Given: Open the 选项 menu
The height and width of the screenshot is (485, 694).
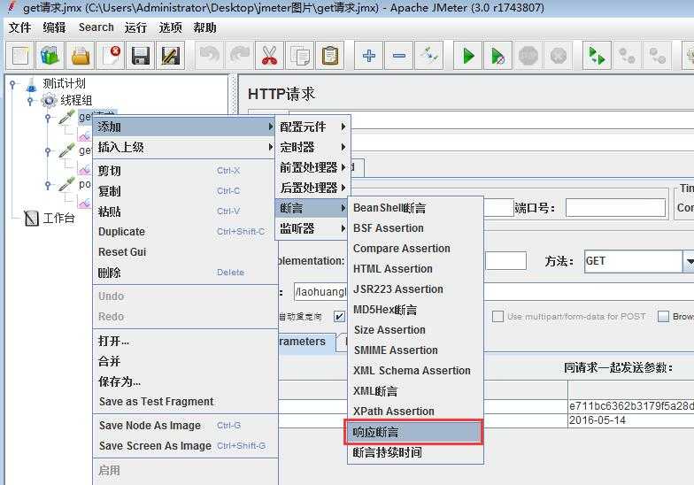Looking at the screenshot, I should tap(170, 27).
